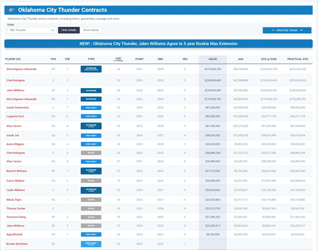318x251 pixels.
Task: Select Alex Caruso's Extension Veteran badge
Action: pos(91,126)
